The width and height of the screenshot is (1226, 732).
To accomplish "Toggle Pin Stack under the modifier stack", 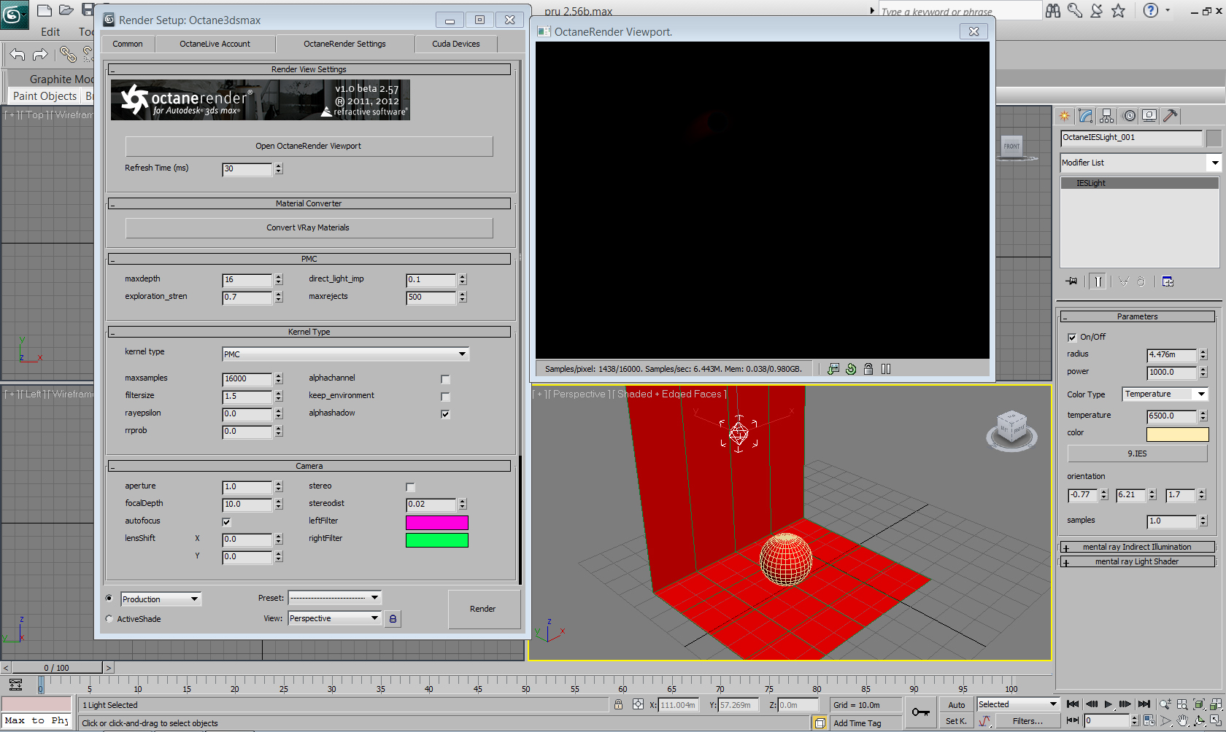I will click(x=1071, y=281).
